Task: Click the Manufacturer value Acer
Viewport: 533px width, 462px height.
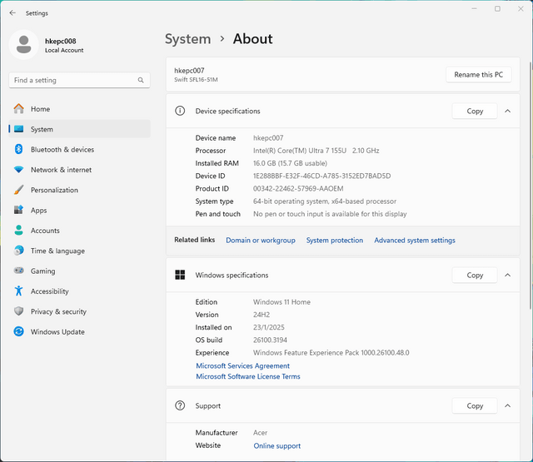Action: (260, 432)
